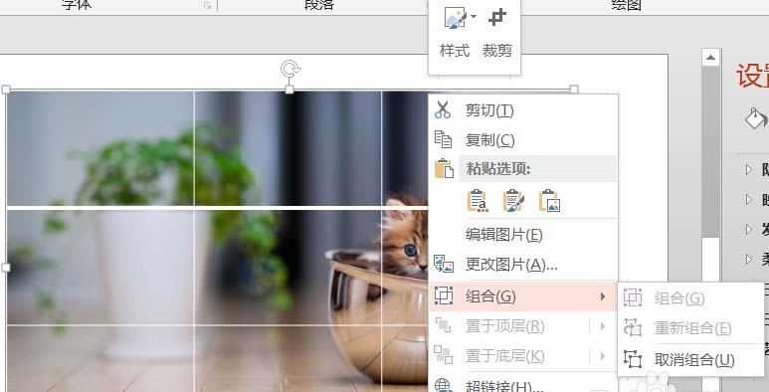Click the top-left selection handle of picture
The height and width of the screenshot is (392, 769).
coord(6,90)
